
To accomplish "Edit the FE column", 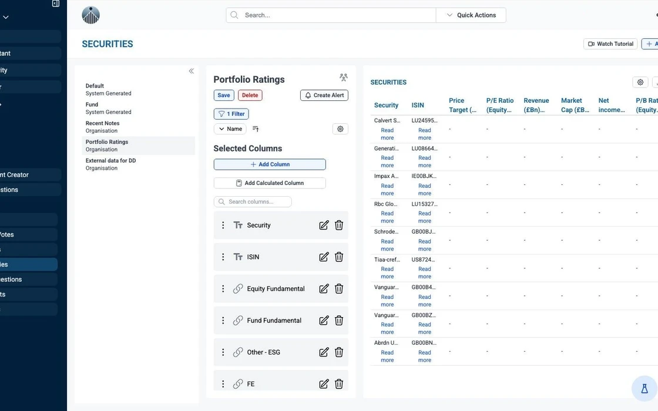I will click(324, 384).
